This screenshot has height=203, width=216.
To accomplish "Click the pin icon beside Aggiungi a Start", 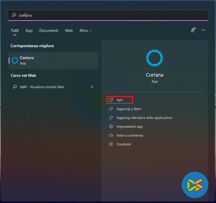I will click(x=111, y=109).
